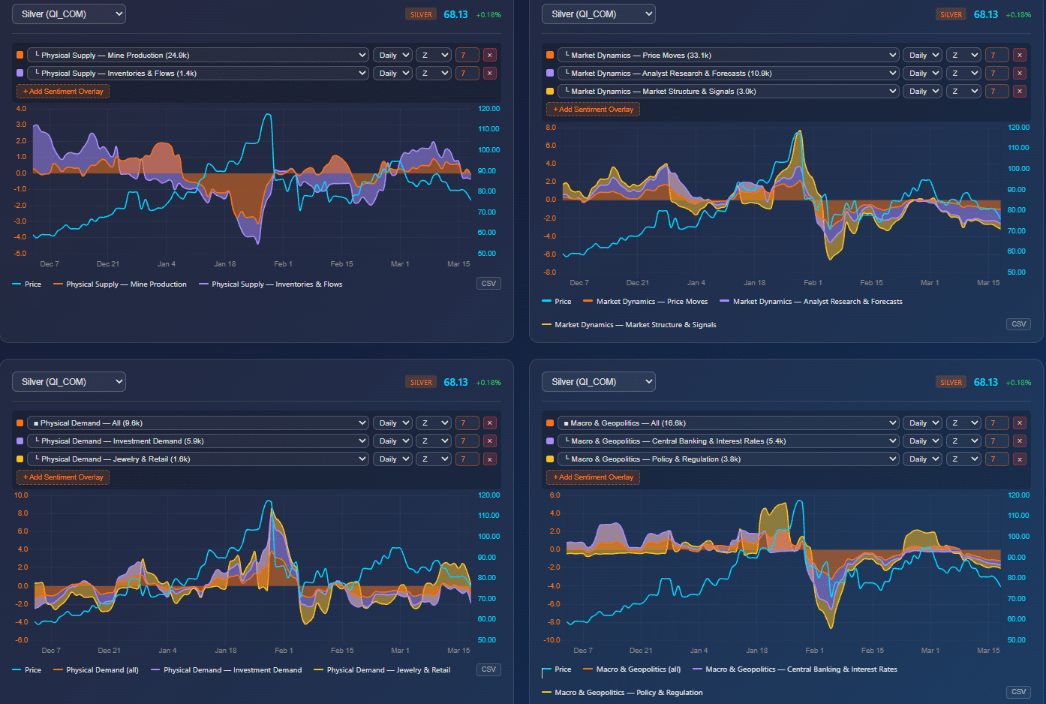
Task: Open the Investment Demand (5.9k) series dropdown
Action: tap(198, 441)
